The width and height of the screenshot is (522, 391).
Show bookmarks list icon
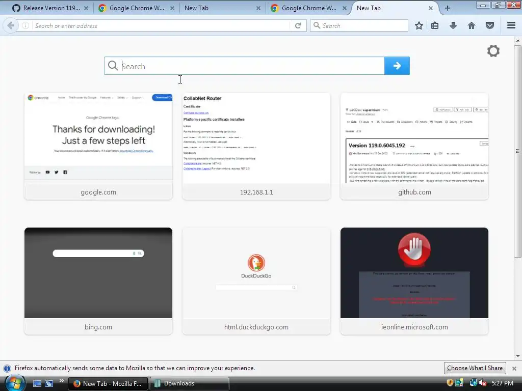[x=435, y=25]
